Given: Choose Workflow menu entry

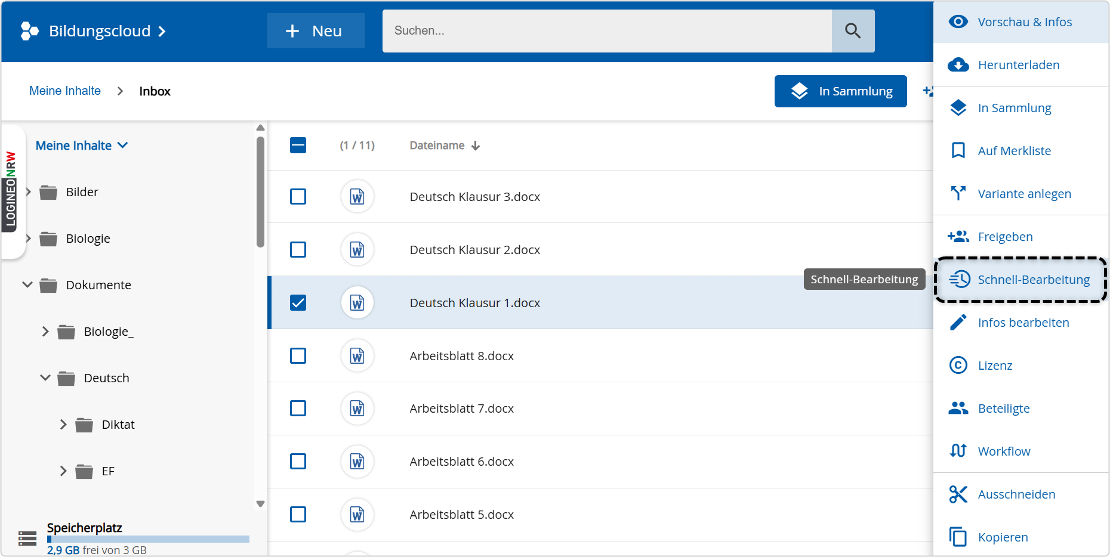Looking at the screenshot, I should pos(1021,451).
